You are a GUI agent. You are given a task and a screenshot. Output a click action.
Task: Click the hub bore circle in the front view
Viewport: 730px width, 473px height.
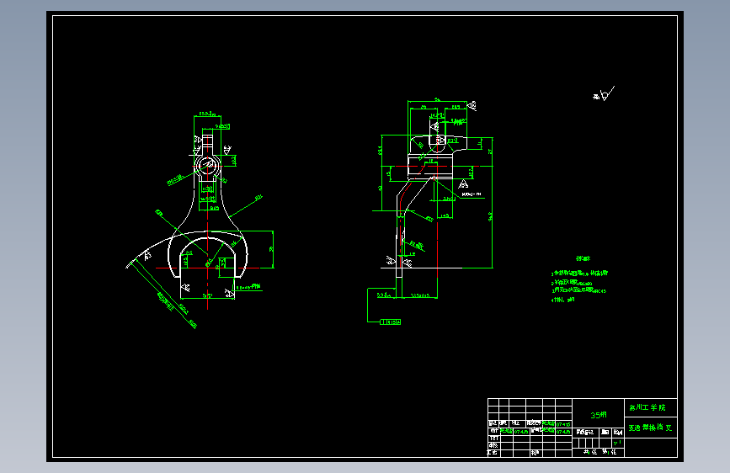(x=208, y=165)
